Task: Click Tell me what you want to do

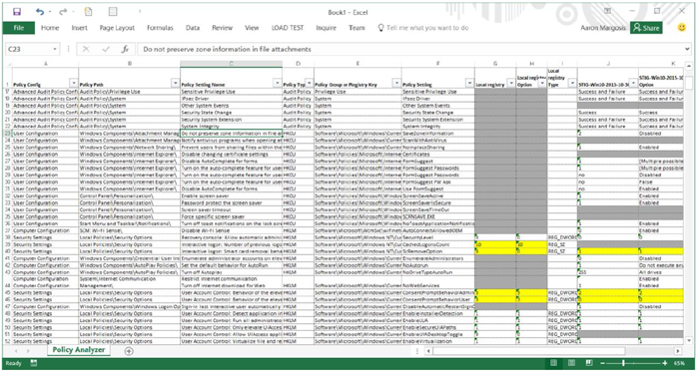Action: tap(422, 28)
